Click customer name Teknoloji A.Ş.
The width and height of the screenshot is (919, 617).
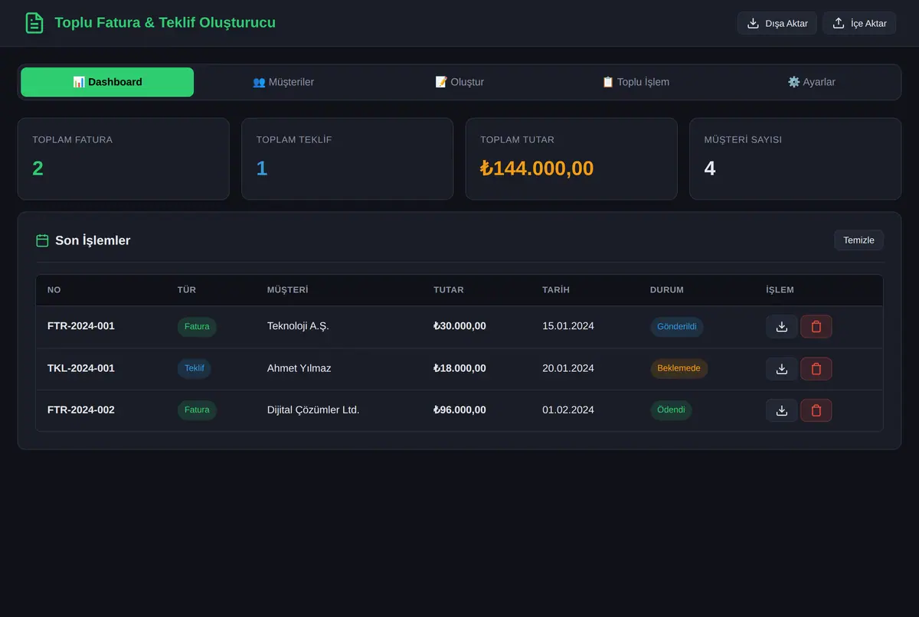point(298,326)
